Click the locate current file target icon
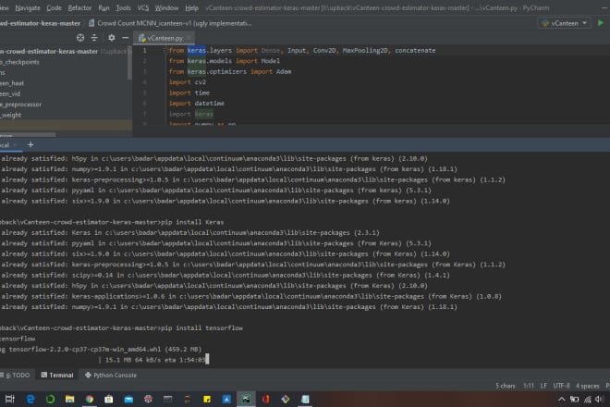Image resolution: width=610 pixels, height=407 pixels. (80, 38)
